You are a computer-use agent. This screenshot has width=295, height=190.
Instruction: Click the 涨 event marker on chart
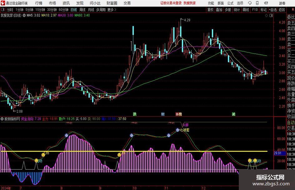[177, 114]
